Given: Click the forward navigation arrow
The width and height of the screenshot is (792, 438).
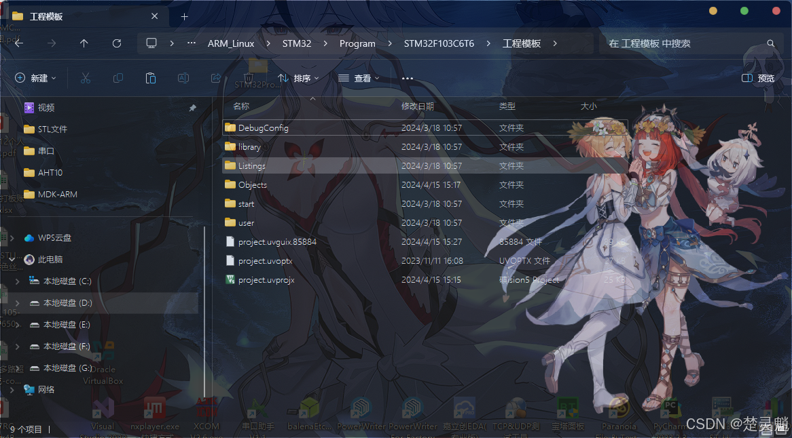Looking at the screenshot, I should point(52,43).
